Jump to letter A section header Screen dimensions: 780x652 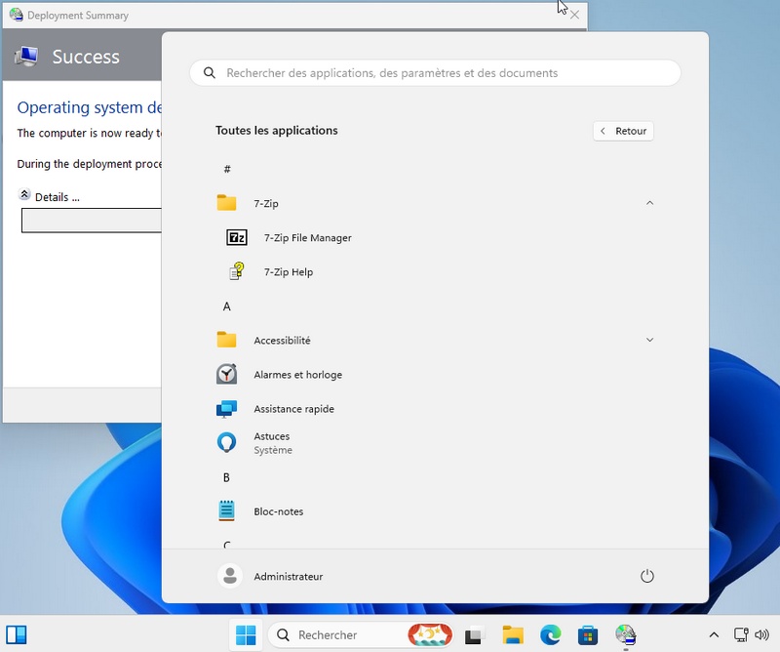coord(227,306)
